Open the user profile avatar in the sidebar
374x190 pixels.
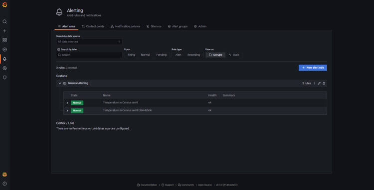pyautogui.click(x=4, y=174)
